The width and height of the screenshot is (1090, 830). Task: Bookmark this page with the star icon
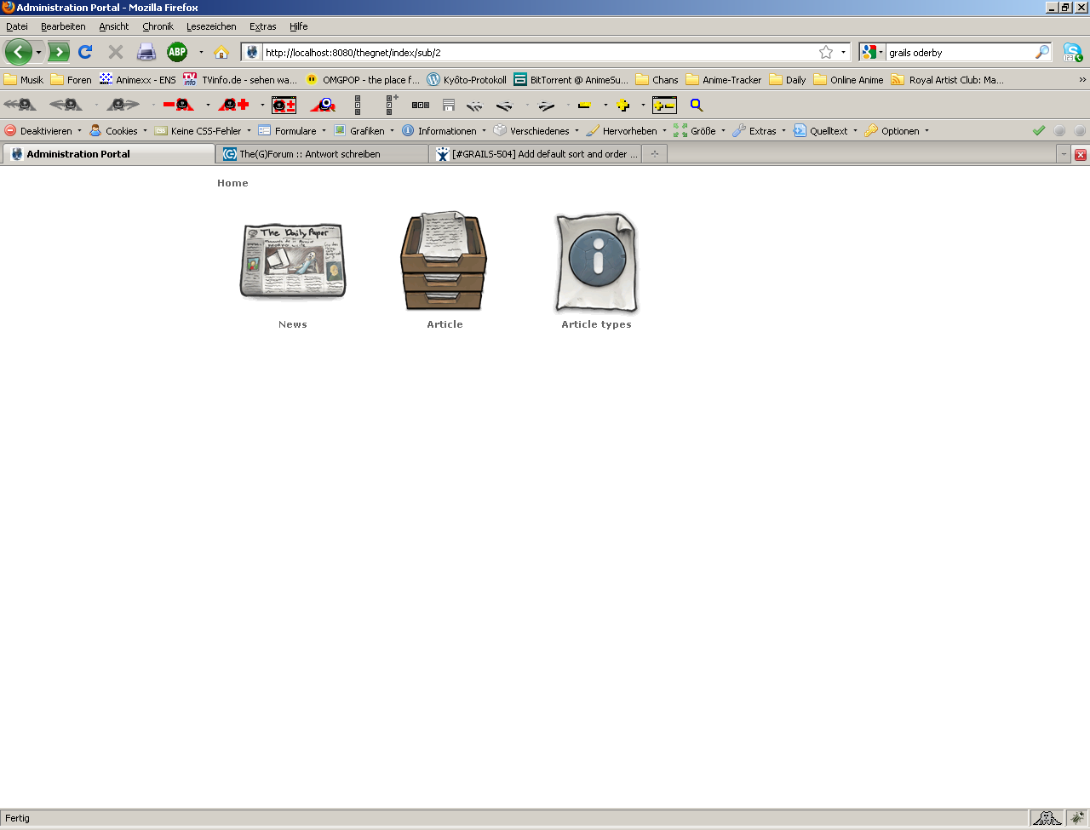point(825,52)
